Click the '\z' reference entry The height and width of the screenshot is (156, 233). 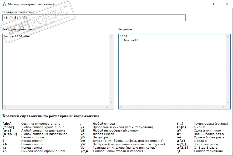[x=4, y=148]
